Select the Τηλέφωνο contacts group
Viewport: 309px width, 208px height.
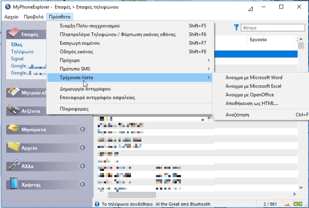pyautogui.click(x=22, y=52)
